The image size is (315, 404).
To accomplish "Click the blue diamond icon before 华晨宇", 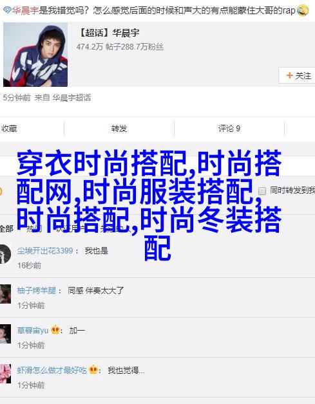I will pyautogui.click(x=8, y=10).
